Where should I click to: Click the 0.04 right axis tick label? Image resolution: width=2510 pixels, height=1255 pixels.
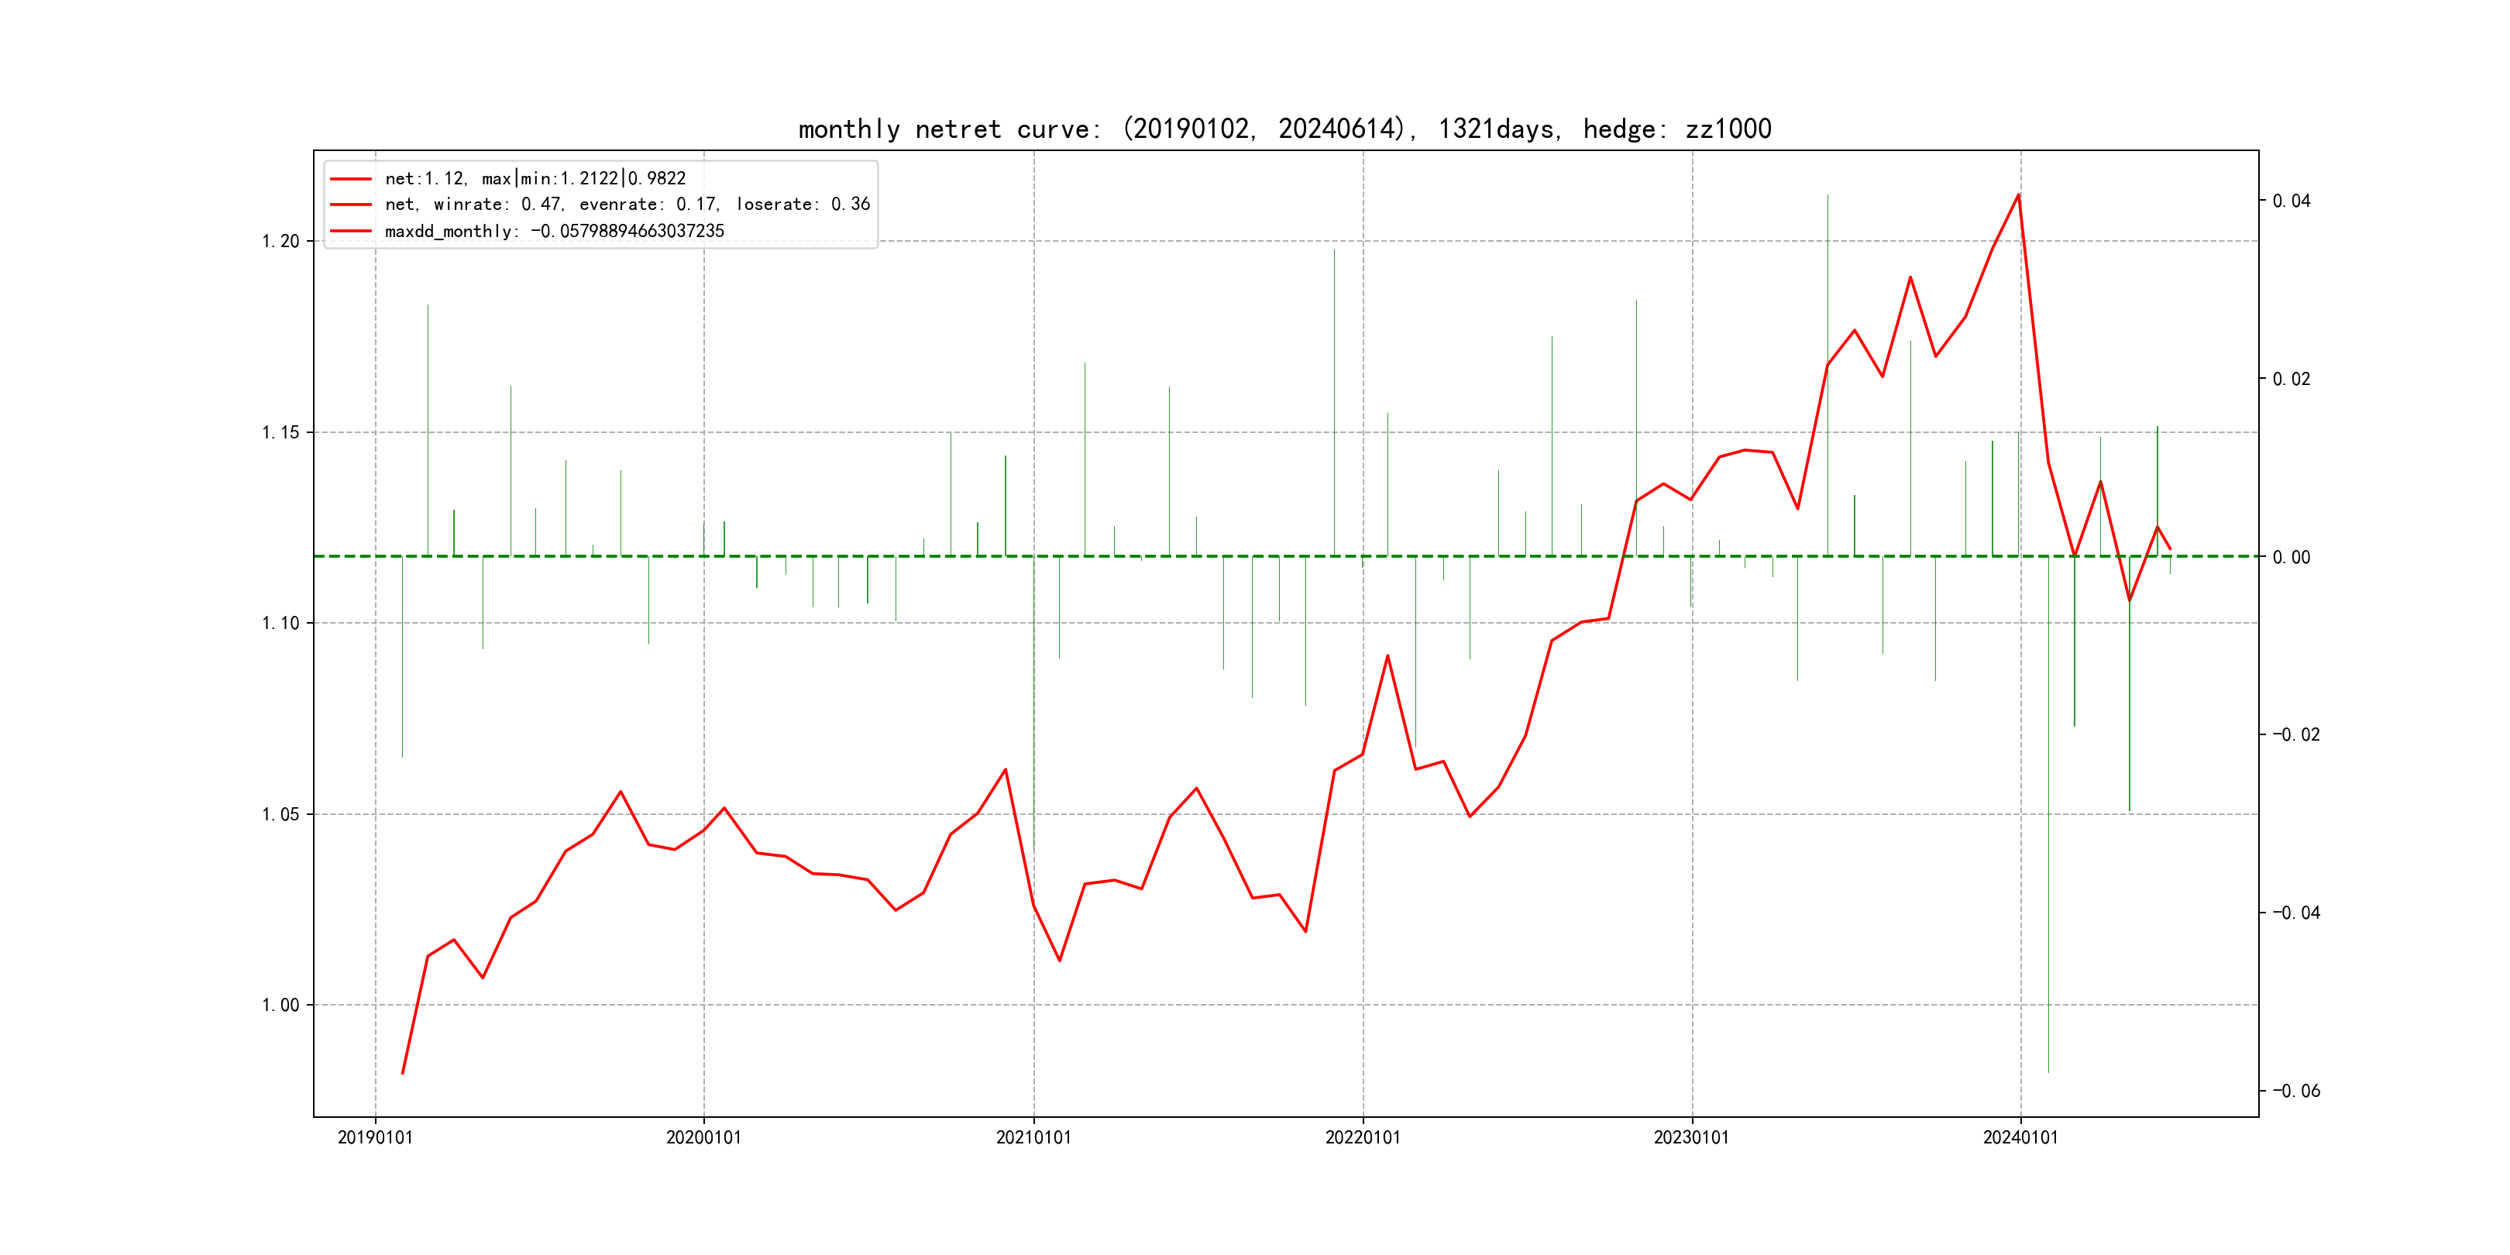tap(2291, 201)
